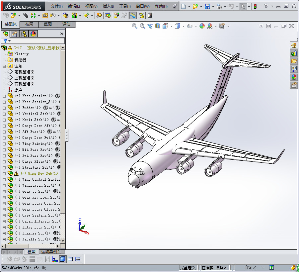Select the Display Style cube icon
Image resolution: width=299 pixels, height=272 pixels.
click(178, 26)
